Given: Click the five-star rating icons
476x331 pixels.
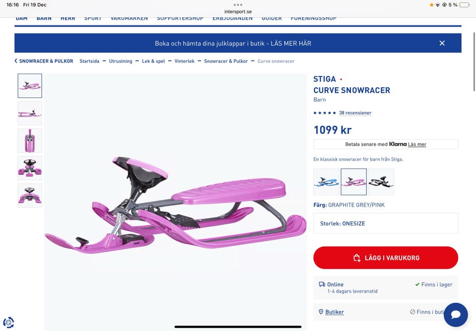Looking at the screenshot, I should [x=324, y=113].
